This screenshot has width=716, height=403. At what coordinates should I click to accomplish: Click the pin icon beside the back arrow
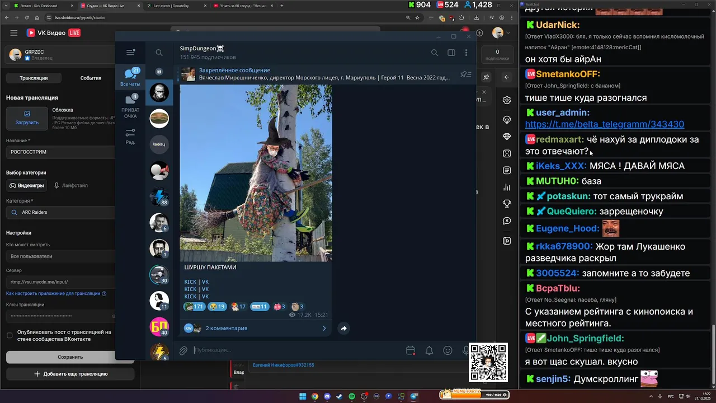point(486,77)
